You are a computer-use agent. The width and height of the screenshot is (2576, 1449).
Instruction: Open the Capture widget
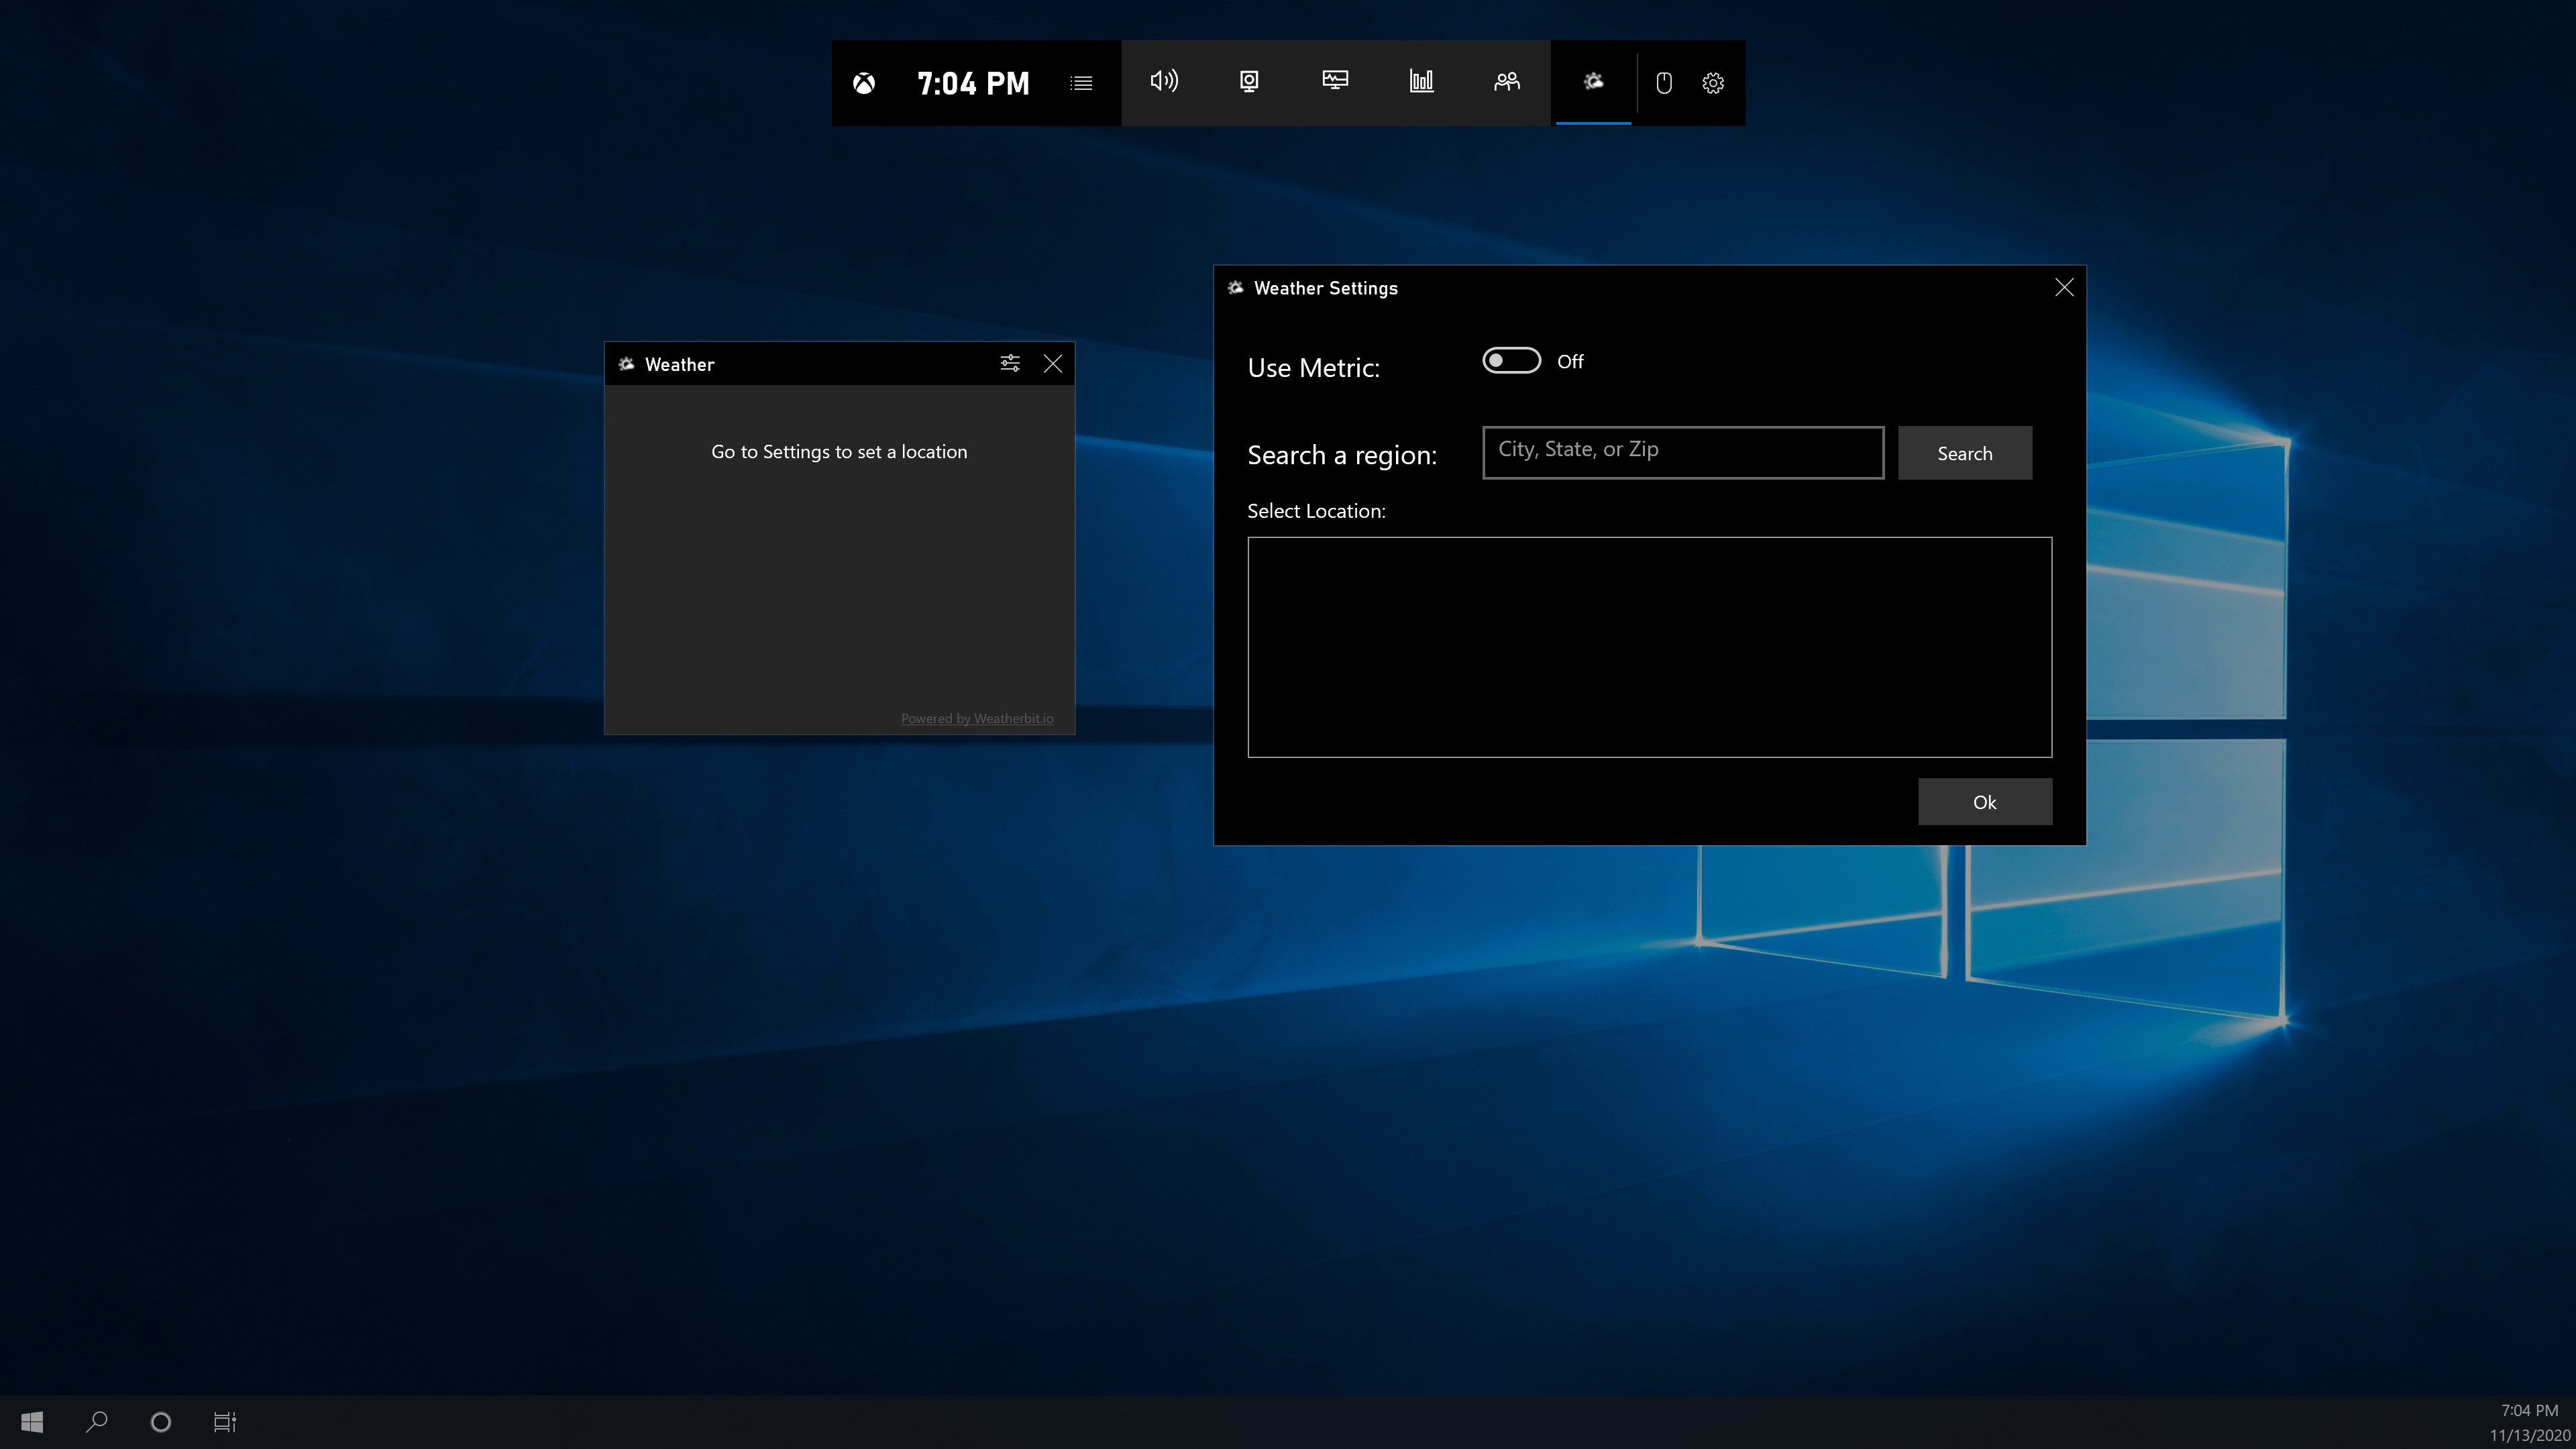(1249, 83)
